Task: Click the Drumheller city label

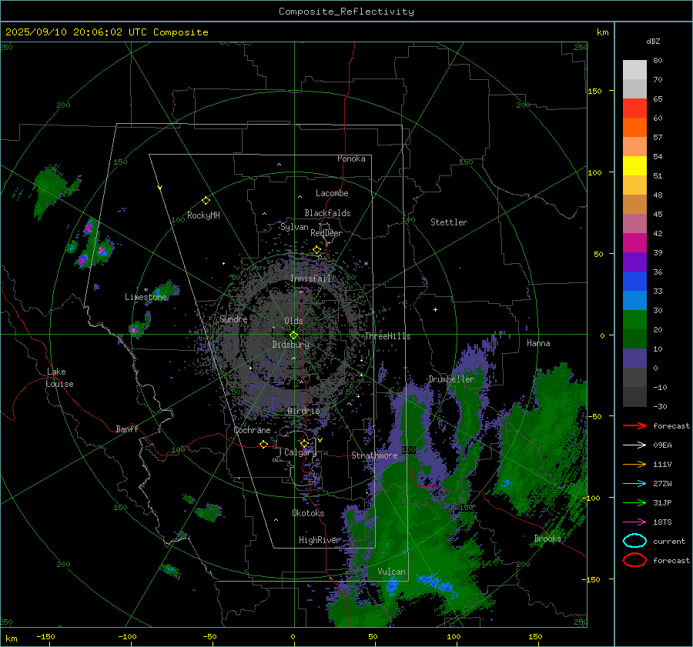Action: point(451,379)
